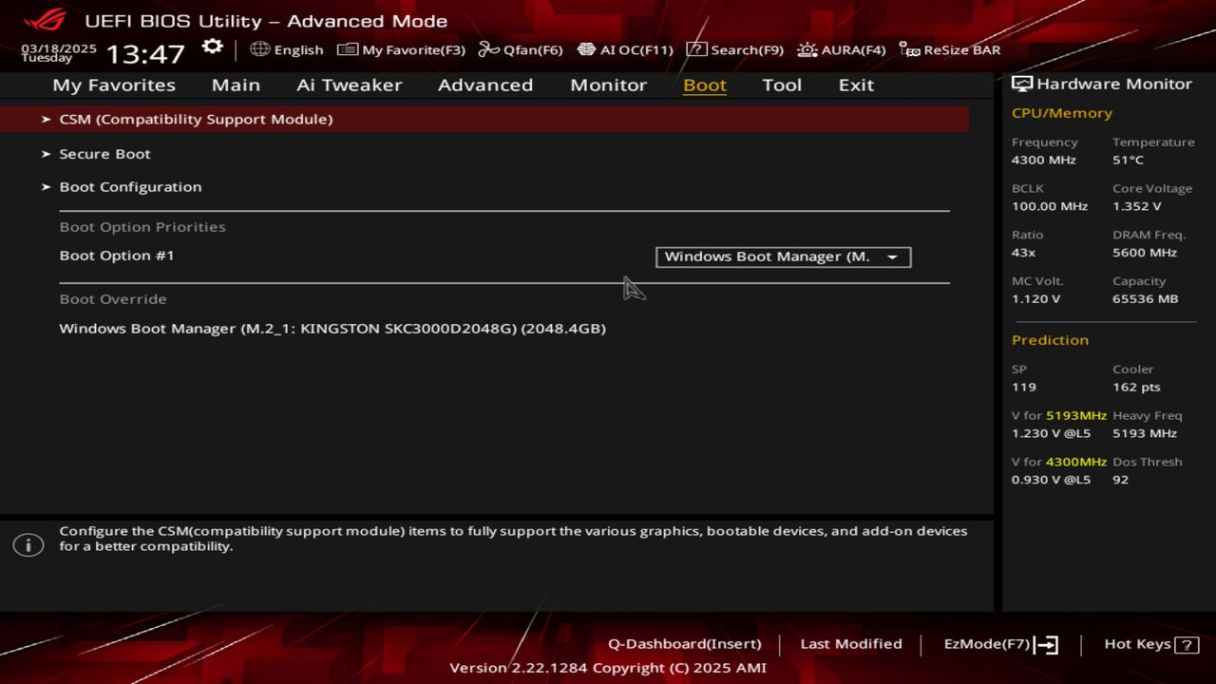Click the date 03/18/2025 Tuesday

pyautogui.click(x=59, y=52)
